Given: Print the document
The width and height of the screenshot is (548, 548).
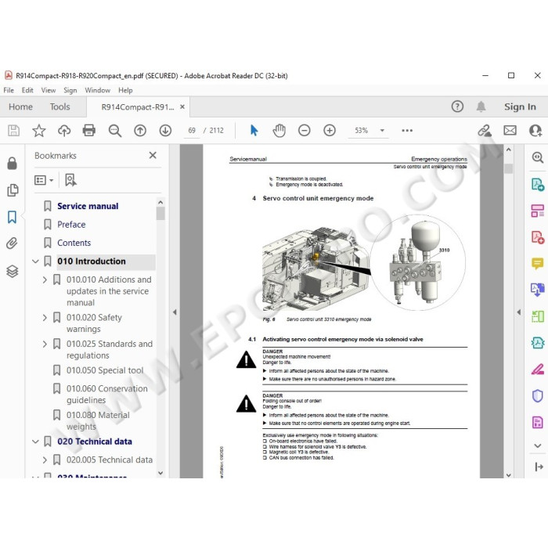Looking at the screenshot, I should pyautogui.click(x=89, y=131).
